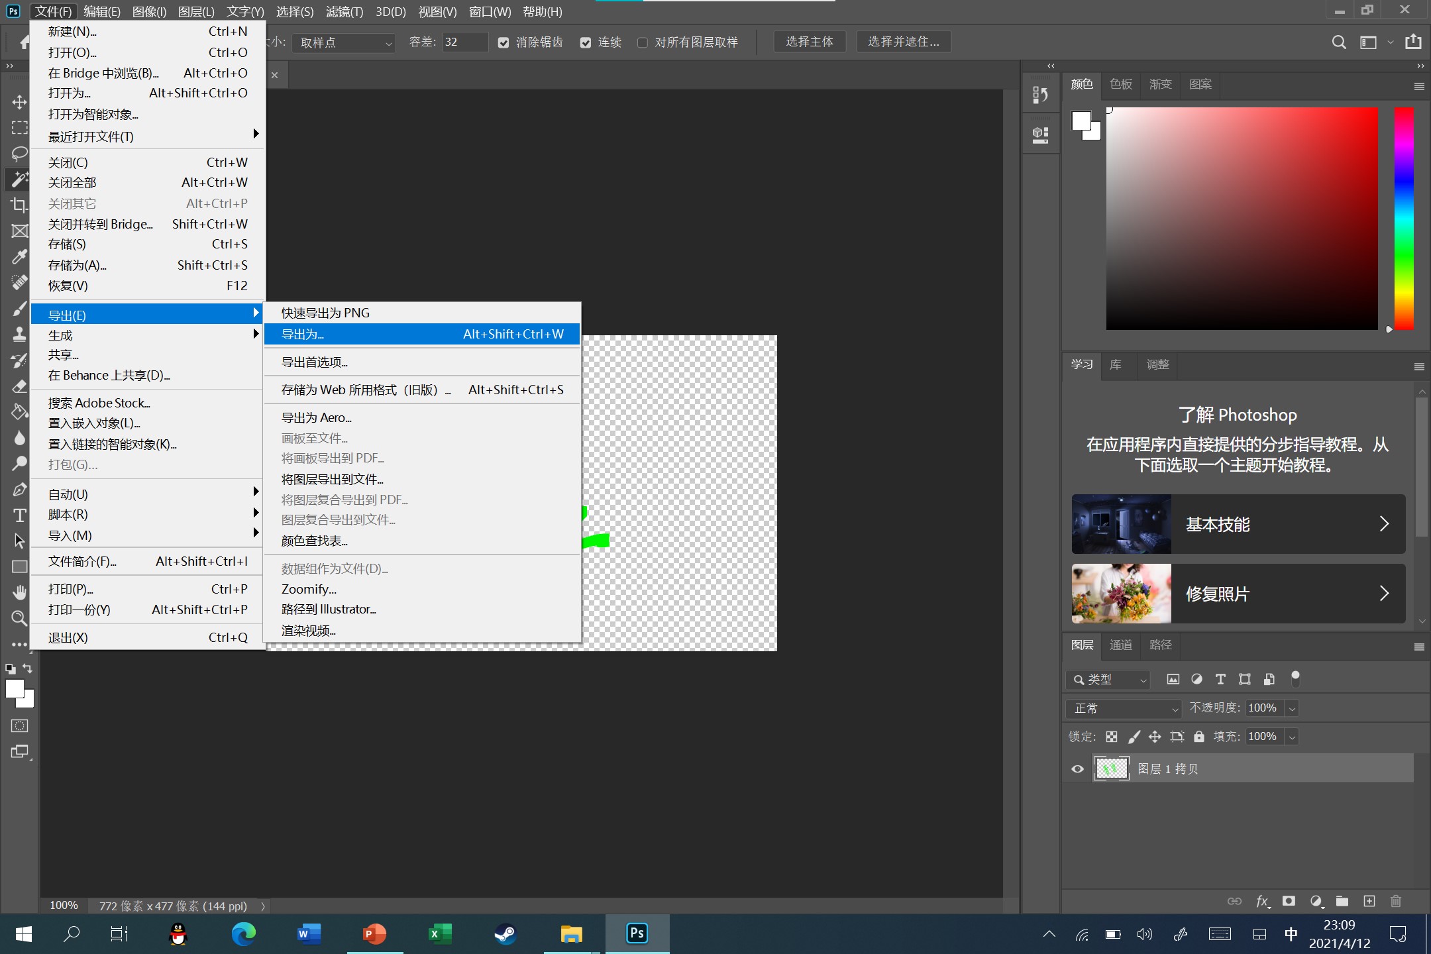1431x954 pixels.
Task: Select the Eraser tool
Action: tap(19, 386)
